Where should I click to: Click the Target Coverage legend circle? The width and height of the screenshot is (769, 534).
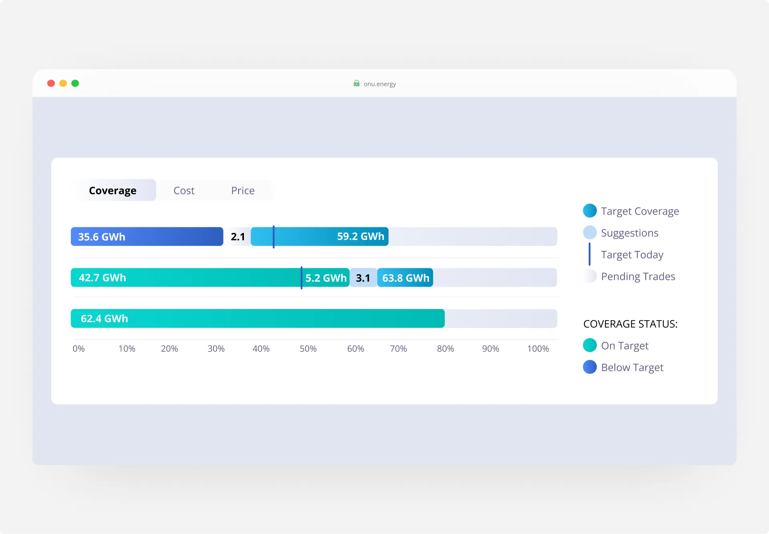pyautogui.click(x=590, y=211)
